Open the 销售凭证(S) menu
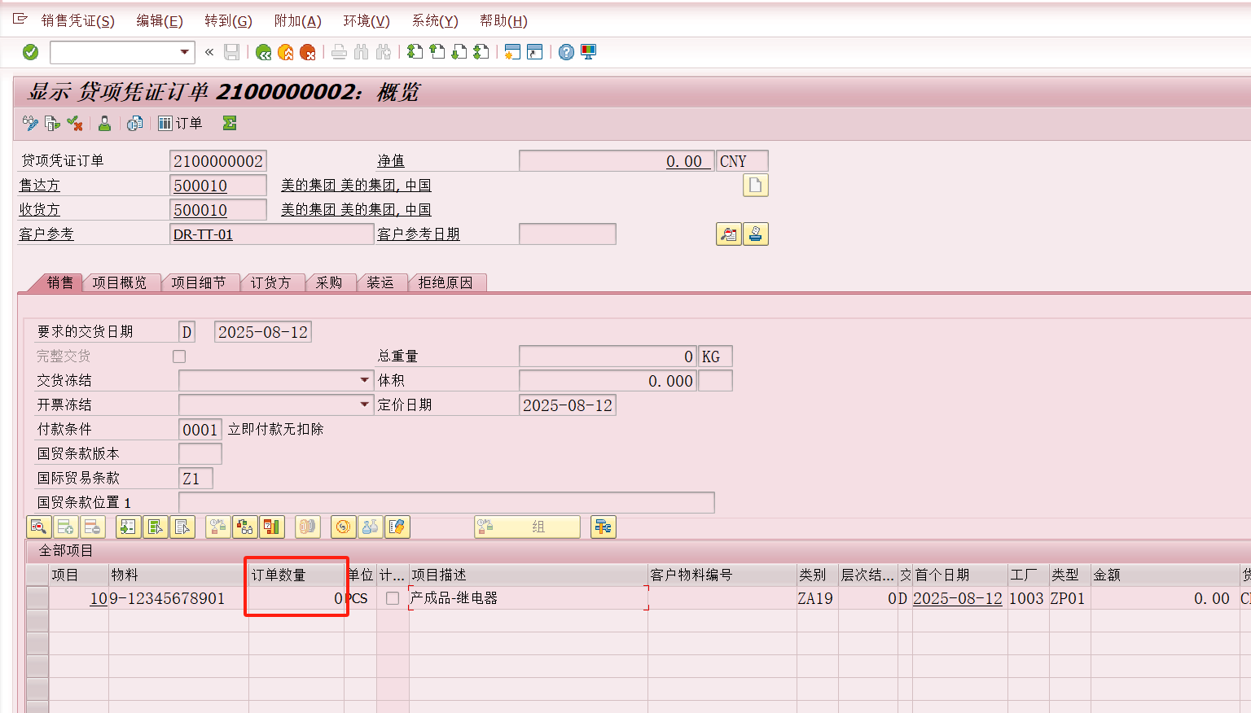Viewport: 1251px width, 713px height. (x=77, y=20)
